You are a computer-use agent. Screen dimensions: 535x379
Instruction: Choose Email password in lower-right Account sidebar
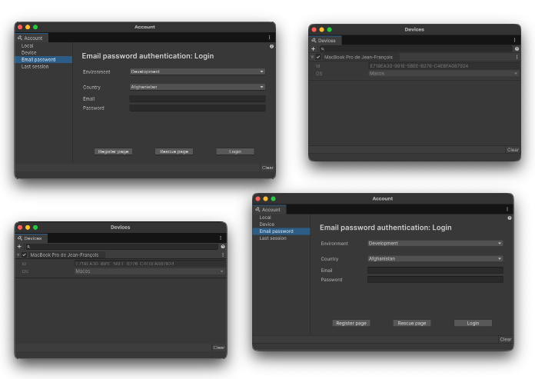coord(281,231)
